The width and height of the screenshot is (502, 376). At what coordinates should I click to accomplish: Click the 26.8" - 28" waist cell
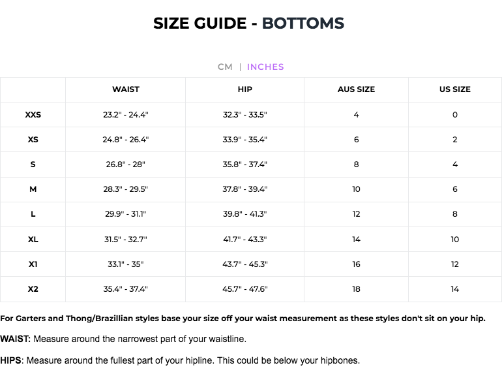point(126,164)
